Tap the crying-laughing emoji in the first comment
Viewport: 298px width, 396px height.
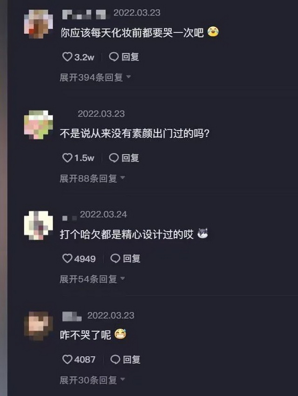click(x=213, y=32)
